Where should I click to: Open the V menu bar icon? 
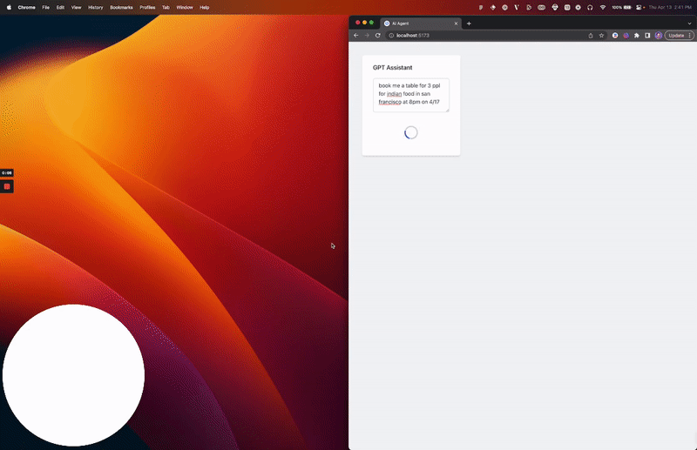click(517, 7)
